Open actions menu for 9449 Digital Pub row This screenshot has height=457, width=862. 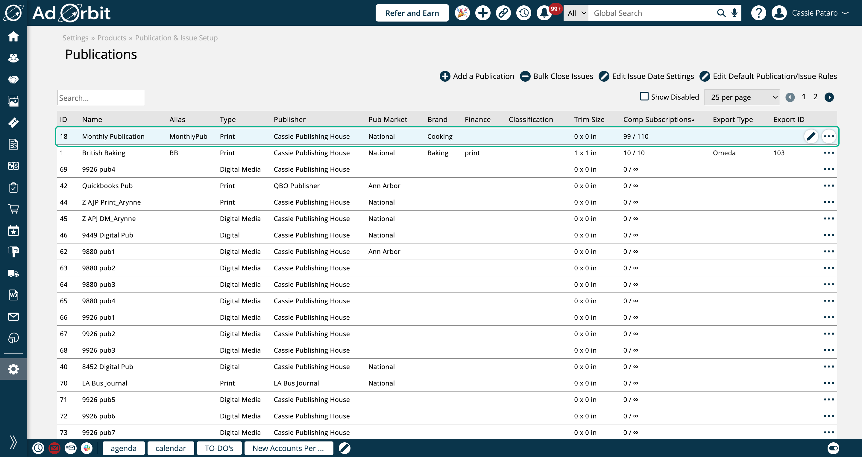(x=829, y=235)
